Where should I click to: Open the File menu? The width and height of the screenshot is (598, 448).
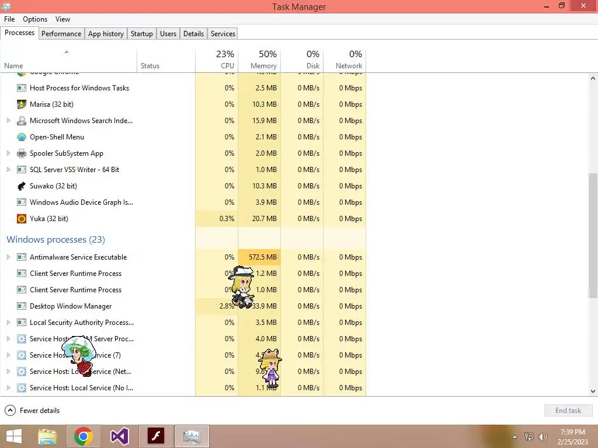[9, 19]
